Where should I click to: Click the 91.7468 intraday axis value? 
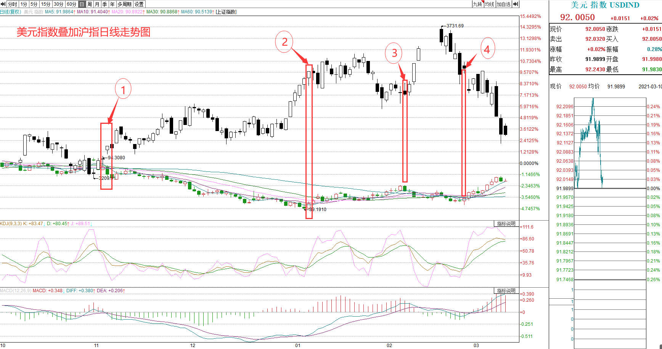pyautogui.click(x=565, y=280)
